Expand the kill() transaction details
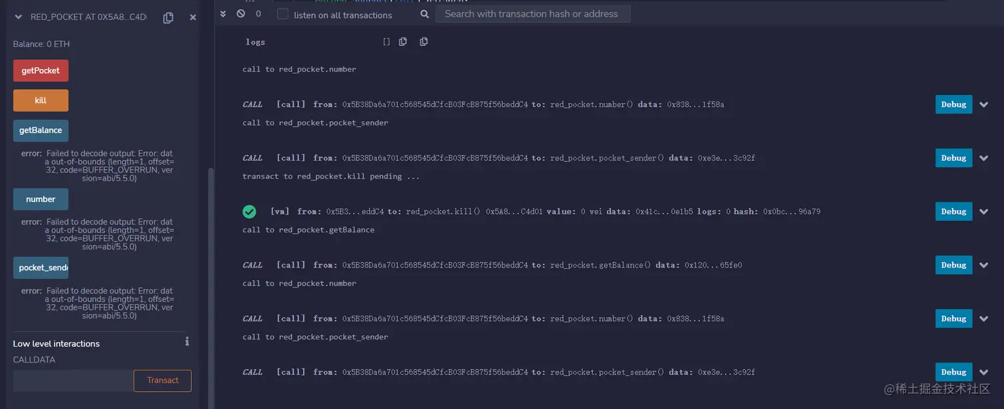Image resolution: width=1004 pixels, height=409 pixels. [x=984, y=212]
